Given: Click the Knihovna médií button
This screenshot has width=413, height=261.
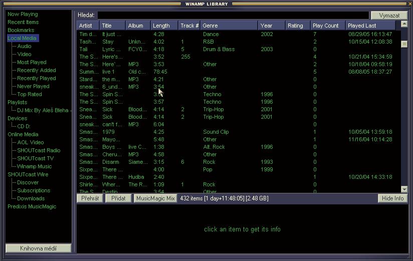Looking at the screenshot, I should [x=39, y=248].
